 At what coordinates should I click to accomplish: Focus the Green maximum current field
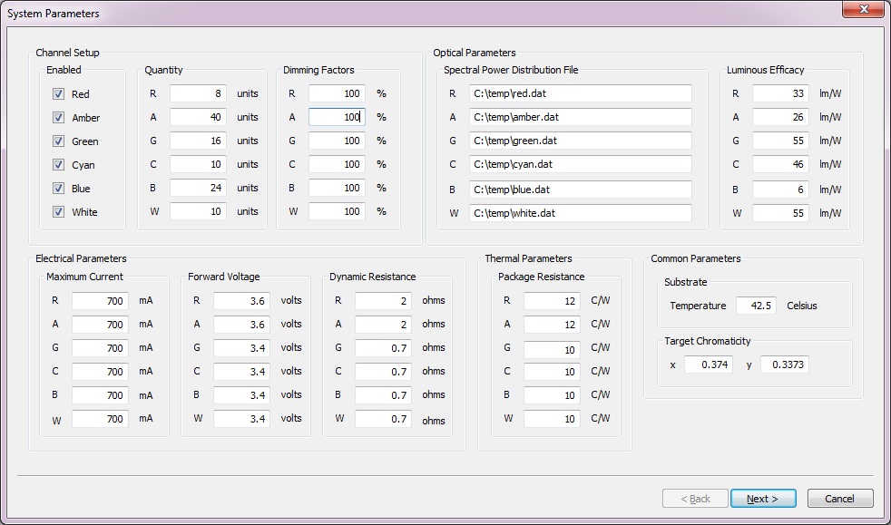pyautogui.click(x=100, y=348)
